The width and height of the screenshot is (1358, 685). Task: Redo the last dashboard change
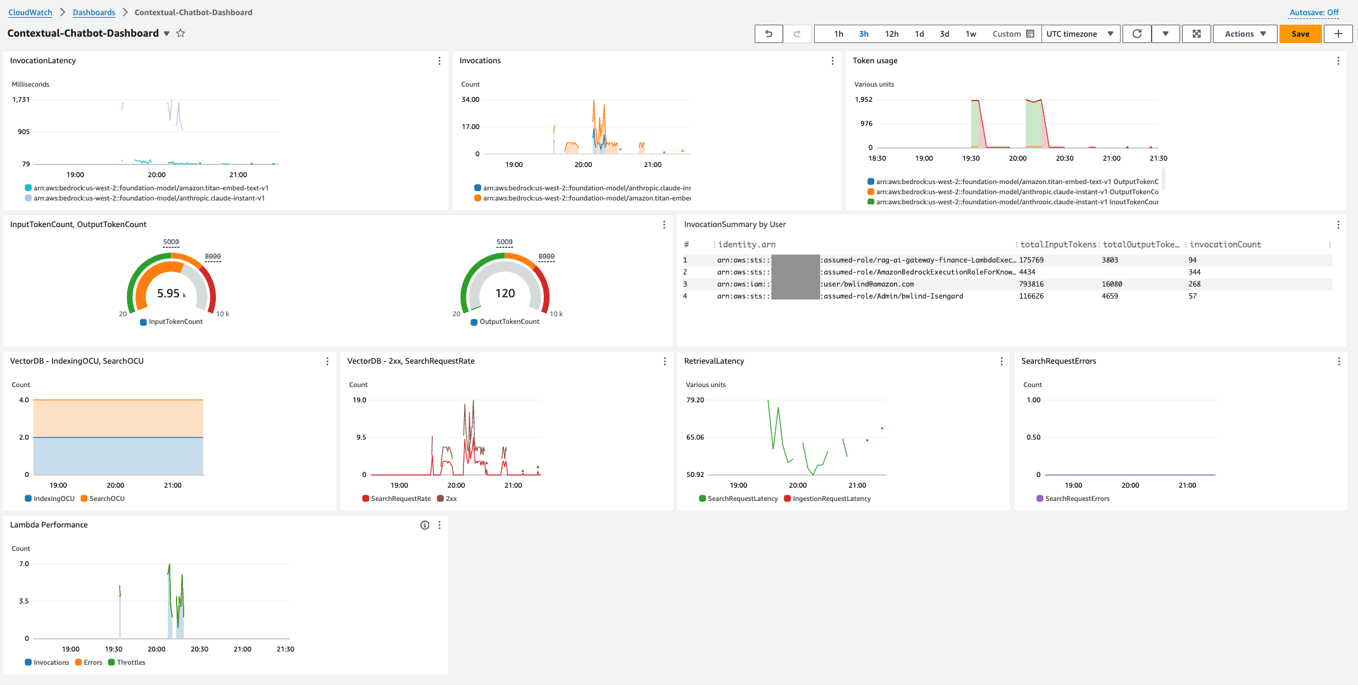coord(798,34)
